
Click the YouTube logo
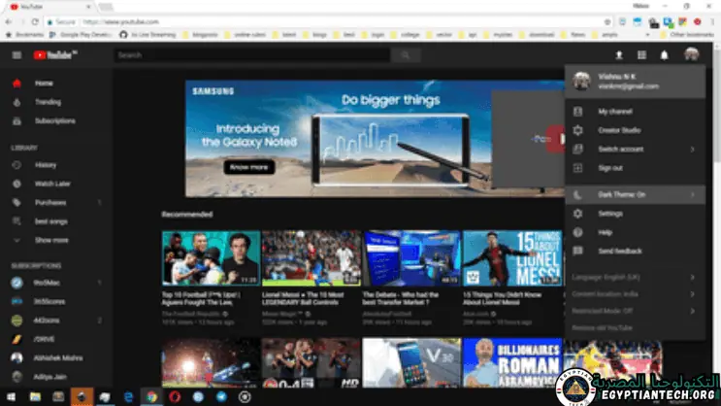click(x=54, y=55)
